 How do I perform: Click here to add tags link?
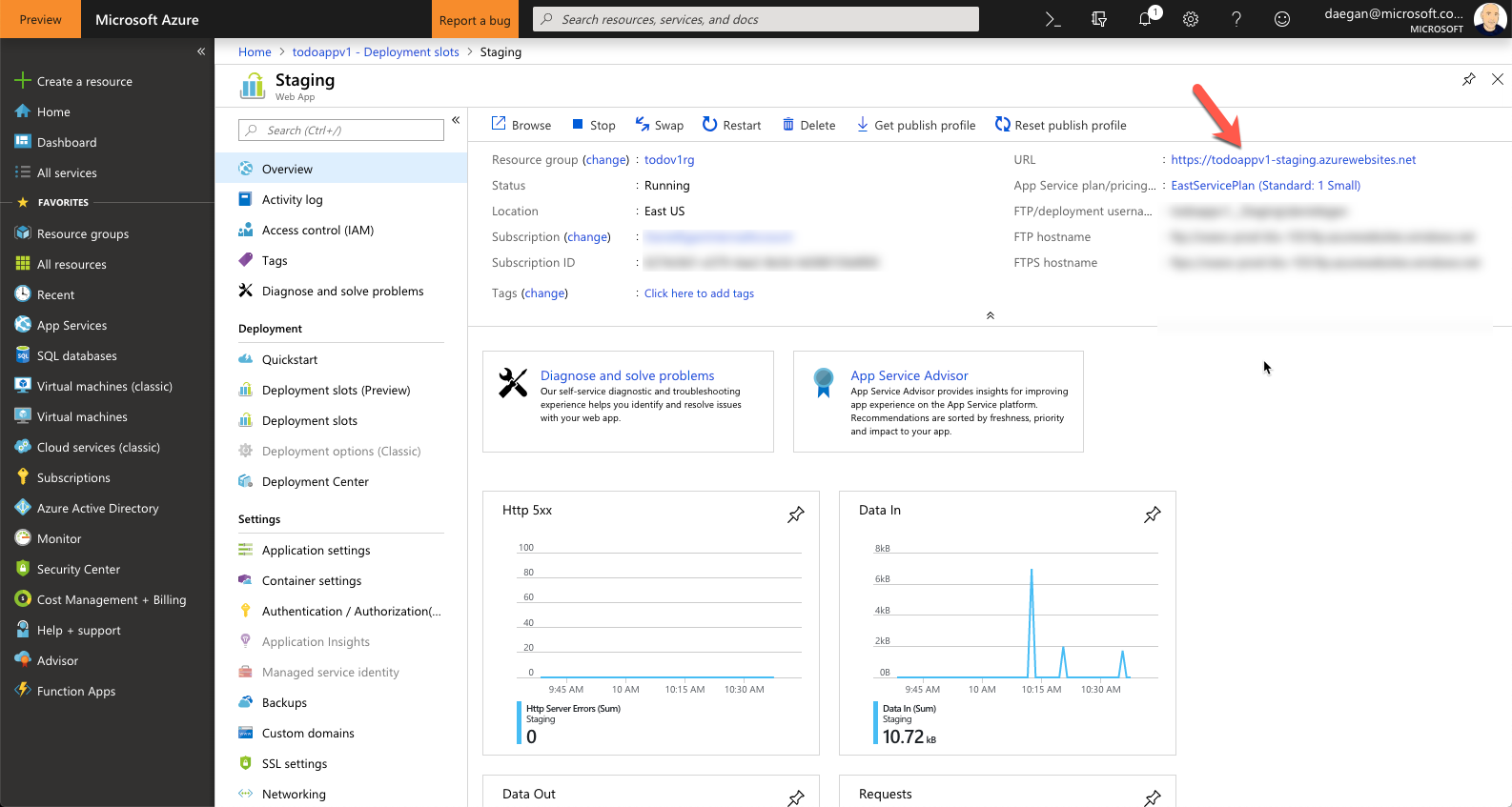[x=699, y=293]
